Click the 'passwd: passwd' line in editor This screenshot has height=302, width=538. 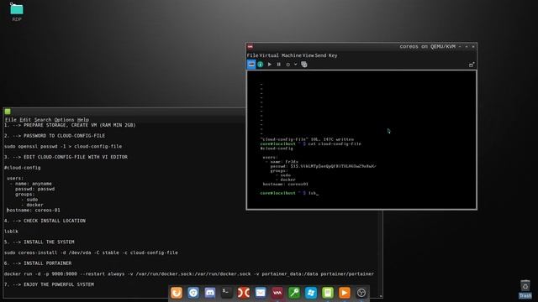point(34,189)
